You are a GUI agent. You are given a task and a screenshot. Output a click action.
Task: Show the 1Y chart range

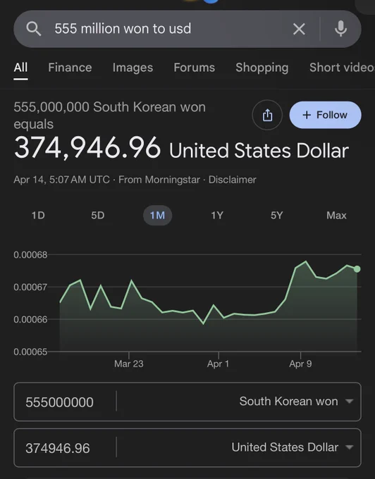217,216
